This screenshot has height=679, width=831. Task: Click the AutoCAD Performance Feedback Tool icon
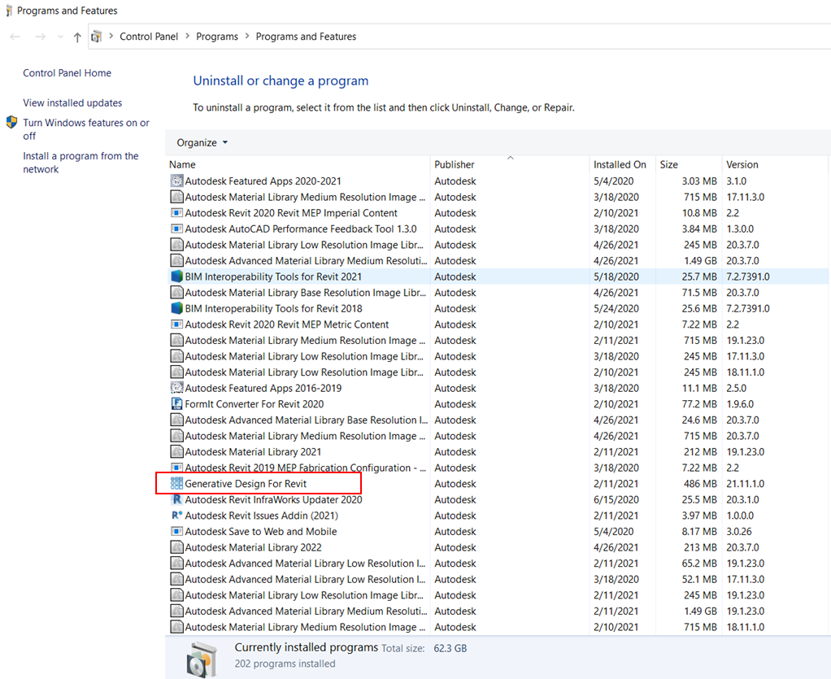(x=176, y=229)
